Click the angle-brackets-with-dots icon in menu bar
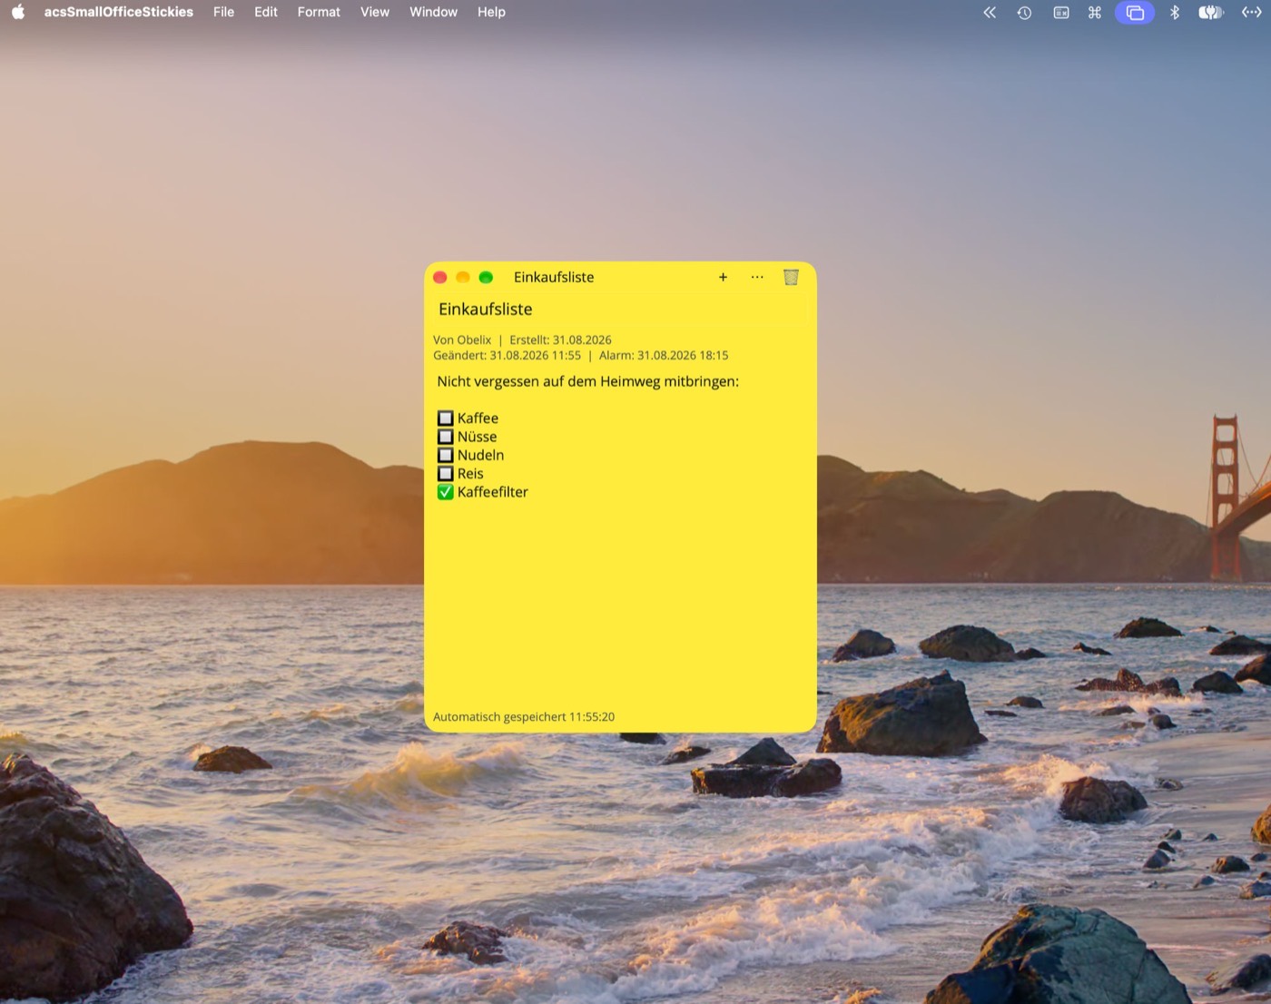Screen dimensions: 1271x1004 [x=1251, y=13]
